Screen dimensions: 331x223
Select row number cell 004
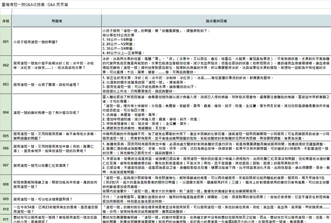coord(6,112)
